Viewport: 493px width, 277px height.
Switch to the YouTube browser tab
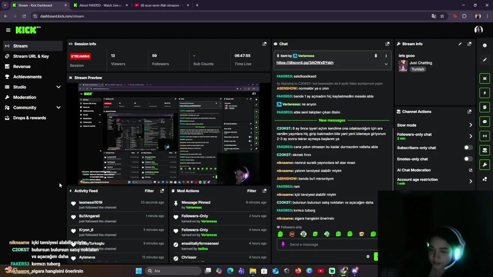click(162, 5)
